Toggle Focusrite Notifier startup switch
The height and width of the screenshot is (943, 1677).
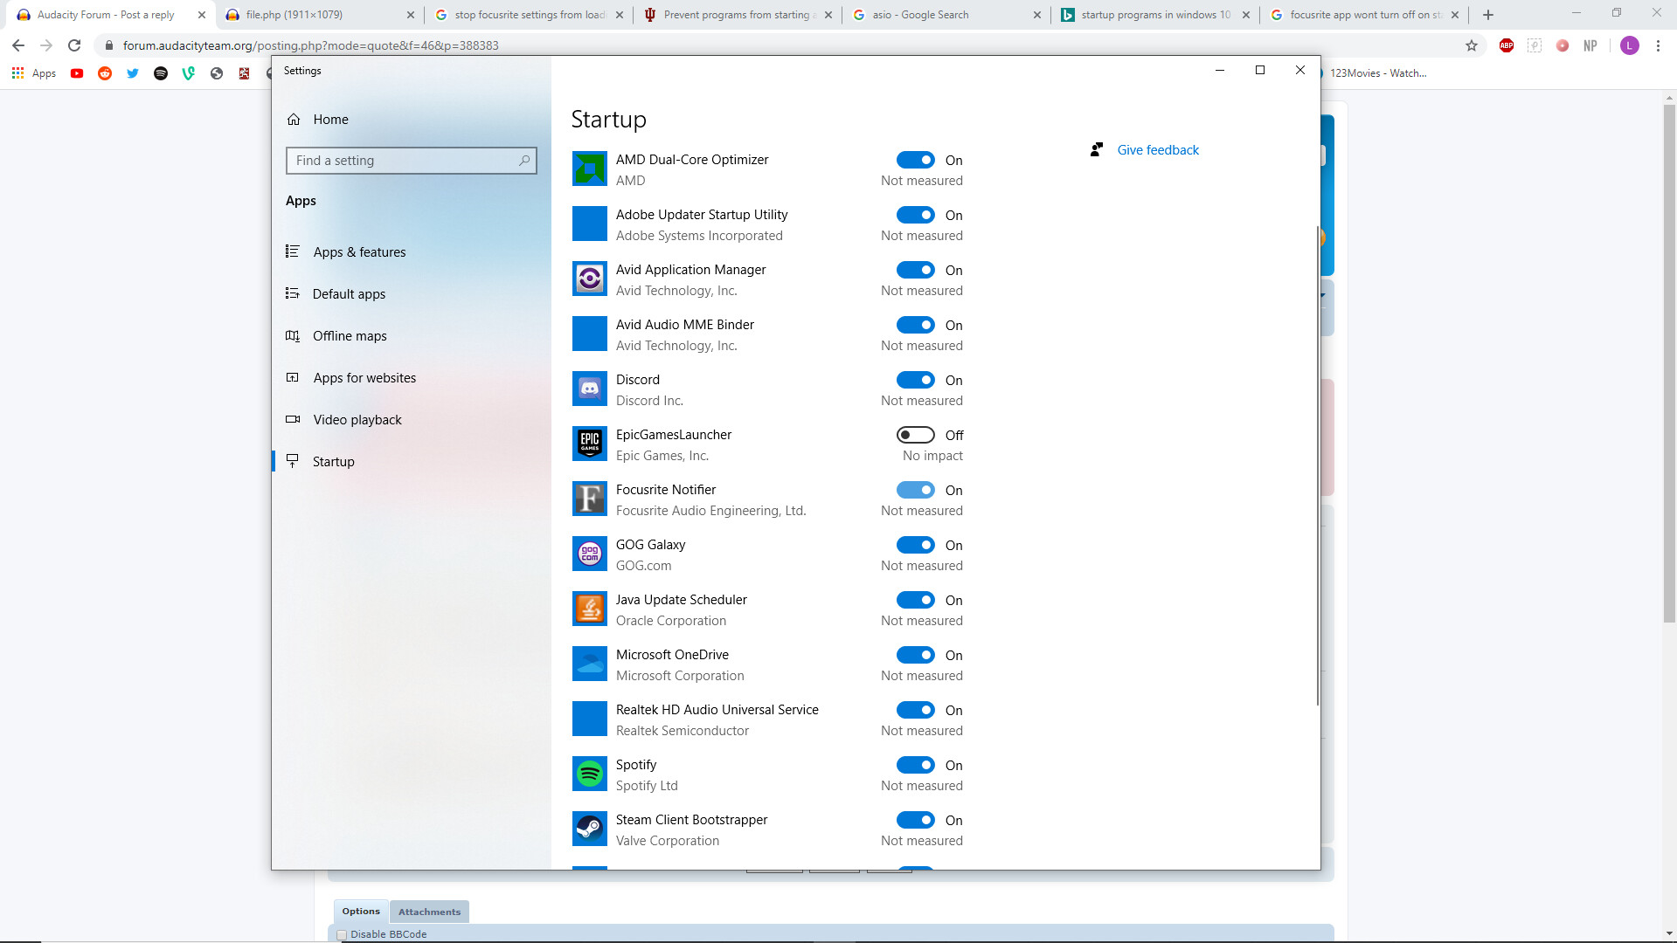pos(915,490)
